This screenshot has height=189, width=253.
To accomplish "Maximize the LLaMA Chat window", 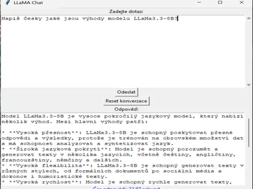I will coord(220,2).
